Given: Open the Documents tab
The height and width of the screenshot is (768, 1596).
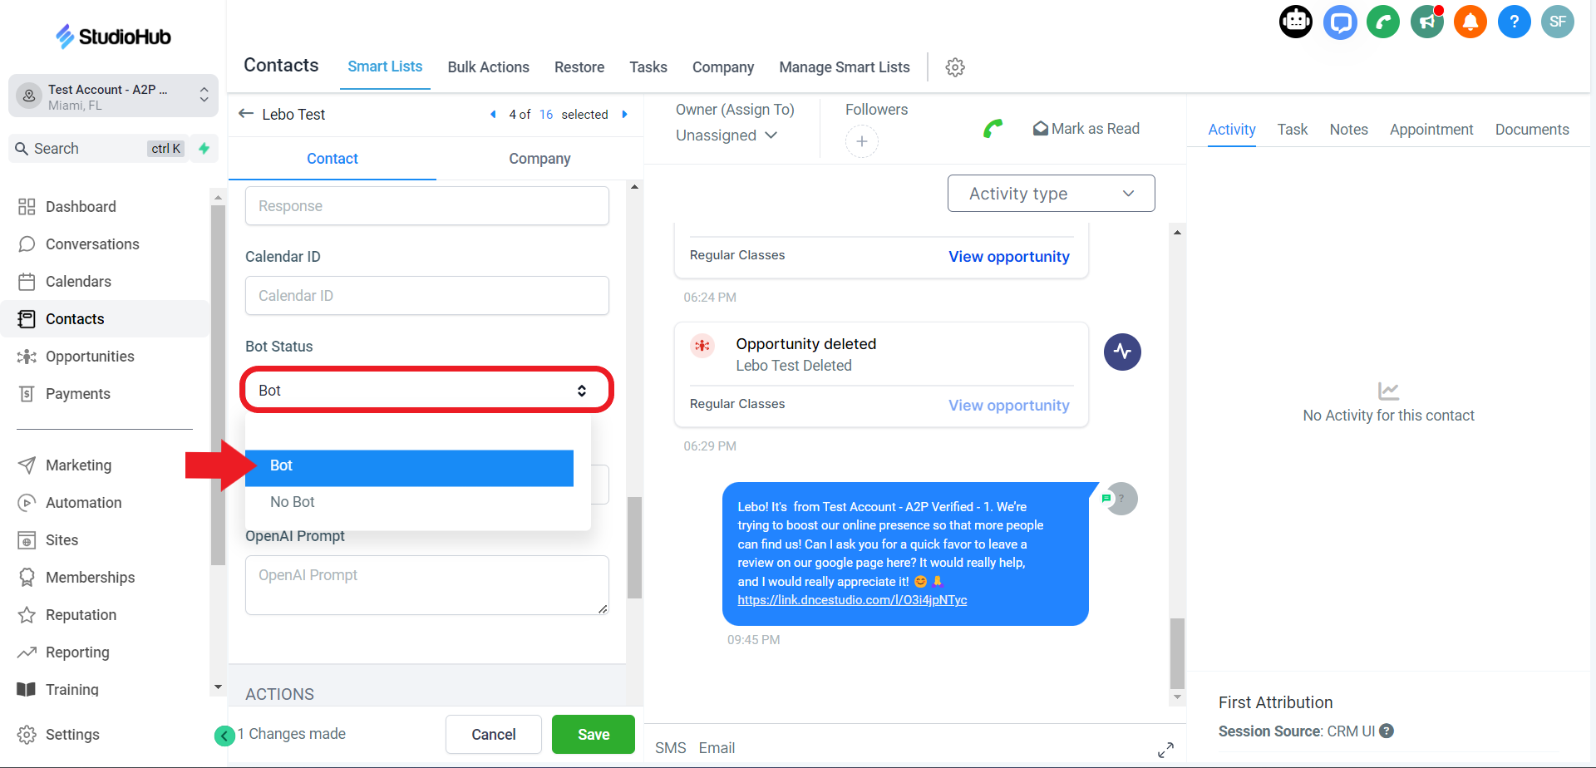Looking at the screenshot, I should [x=1532, y=130].
